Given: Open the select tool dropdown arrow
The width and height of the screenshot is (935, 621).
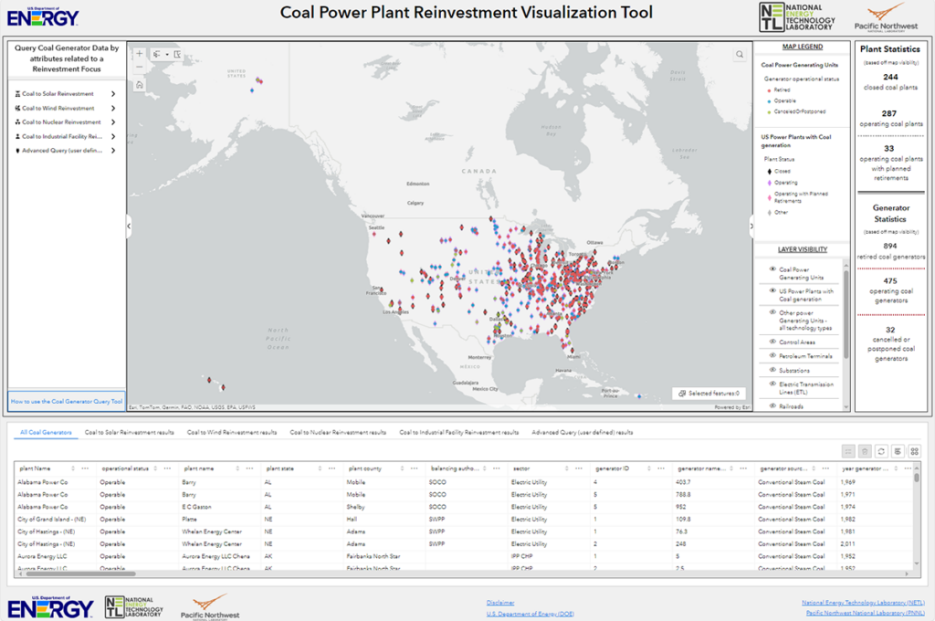Looking at the screenshot, I should click(x=167, y=54).
